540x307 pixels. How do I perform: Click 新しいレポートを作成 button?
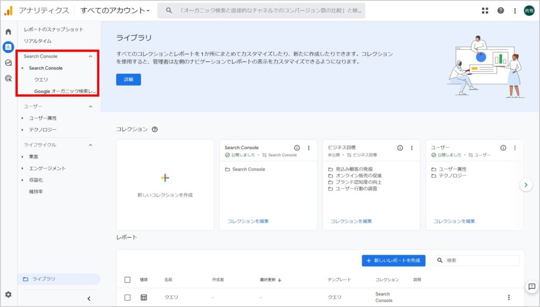(x=393, y=261)
